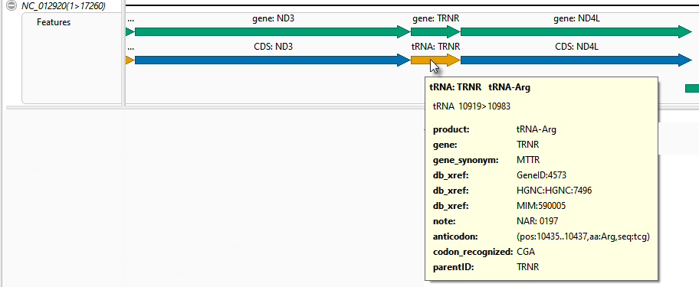Viewport: 699px width, 287px height.
Task: Select the orange tRNA: TRNR arrow
Action: click(x=435, y=60)
